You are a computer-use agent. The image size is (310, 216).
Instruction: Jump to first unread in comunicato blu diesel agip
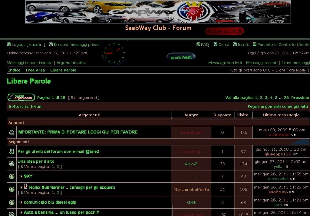pos(20,202)
